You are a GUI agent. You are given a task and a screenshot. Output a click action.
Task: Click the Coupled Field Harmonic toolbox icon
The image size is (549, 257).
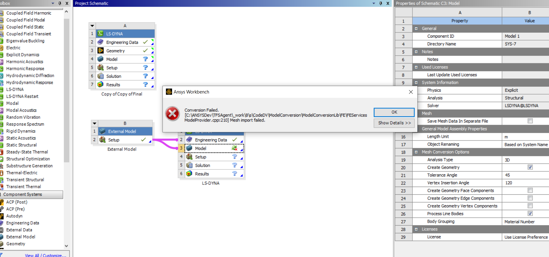pyautogui.click(x=2, y=13)
